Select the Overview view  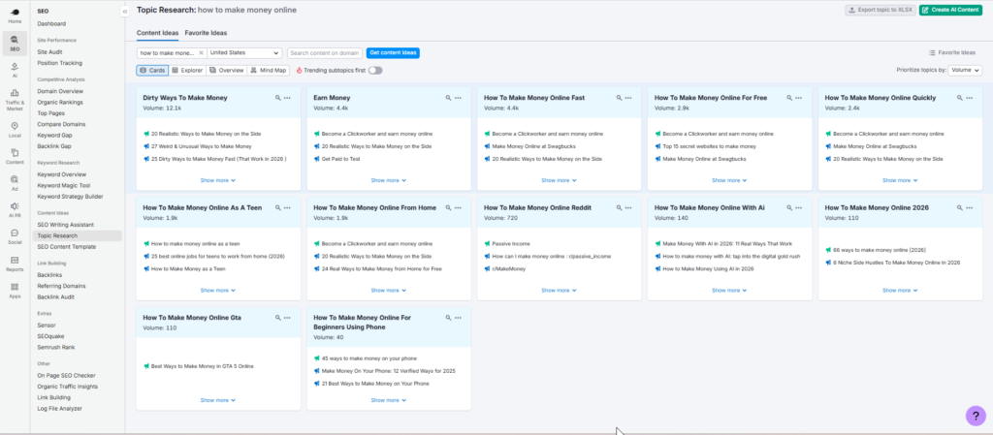tap(226, 70)
